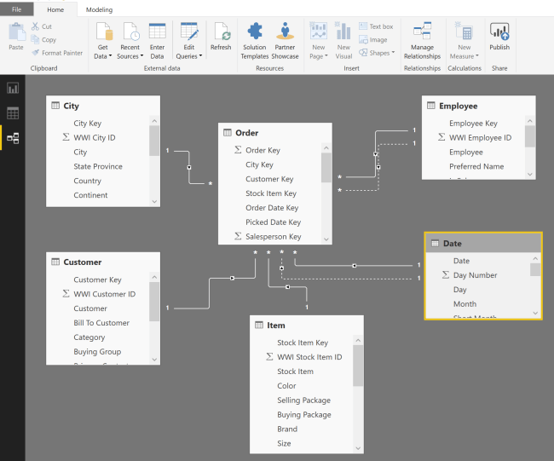Open Solution Templates

click(x=254, y=40)
